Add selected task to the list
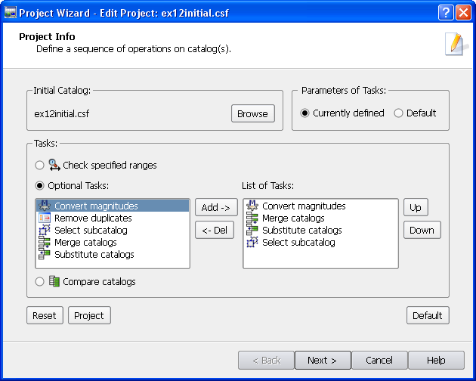This screenshot has height=381, width=476. click(216, 207)
